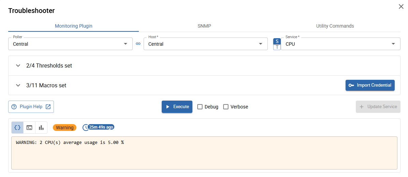This screenshot has height=177, width=408.
Task: Expand the 2/4 Thresholds set section
Action: [x=18, y=66]
